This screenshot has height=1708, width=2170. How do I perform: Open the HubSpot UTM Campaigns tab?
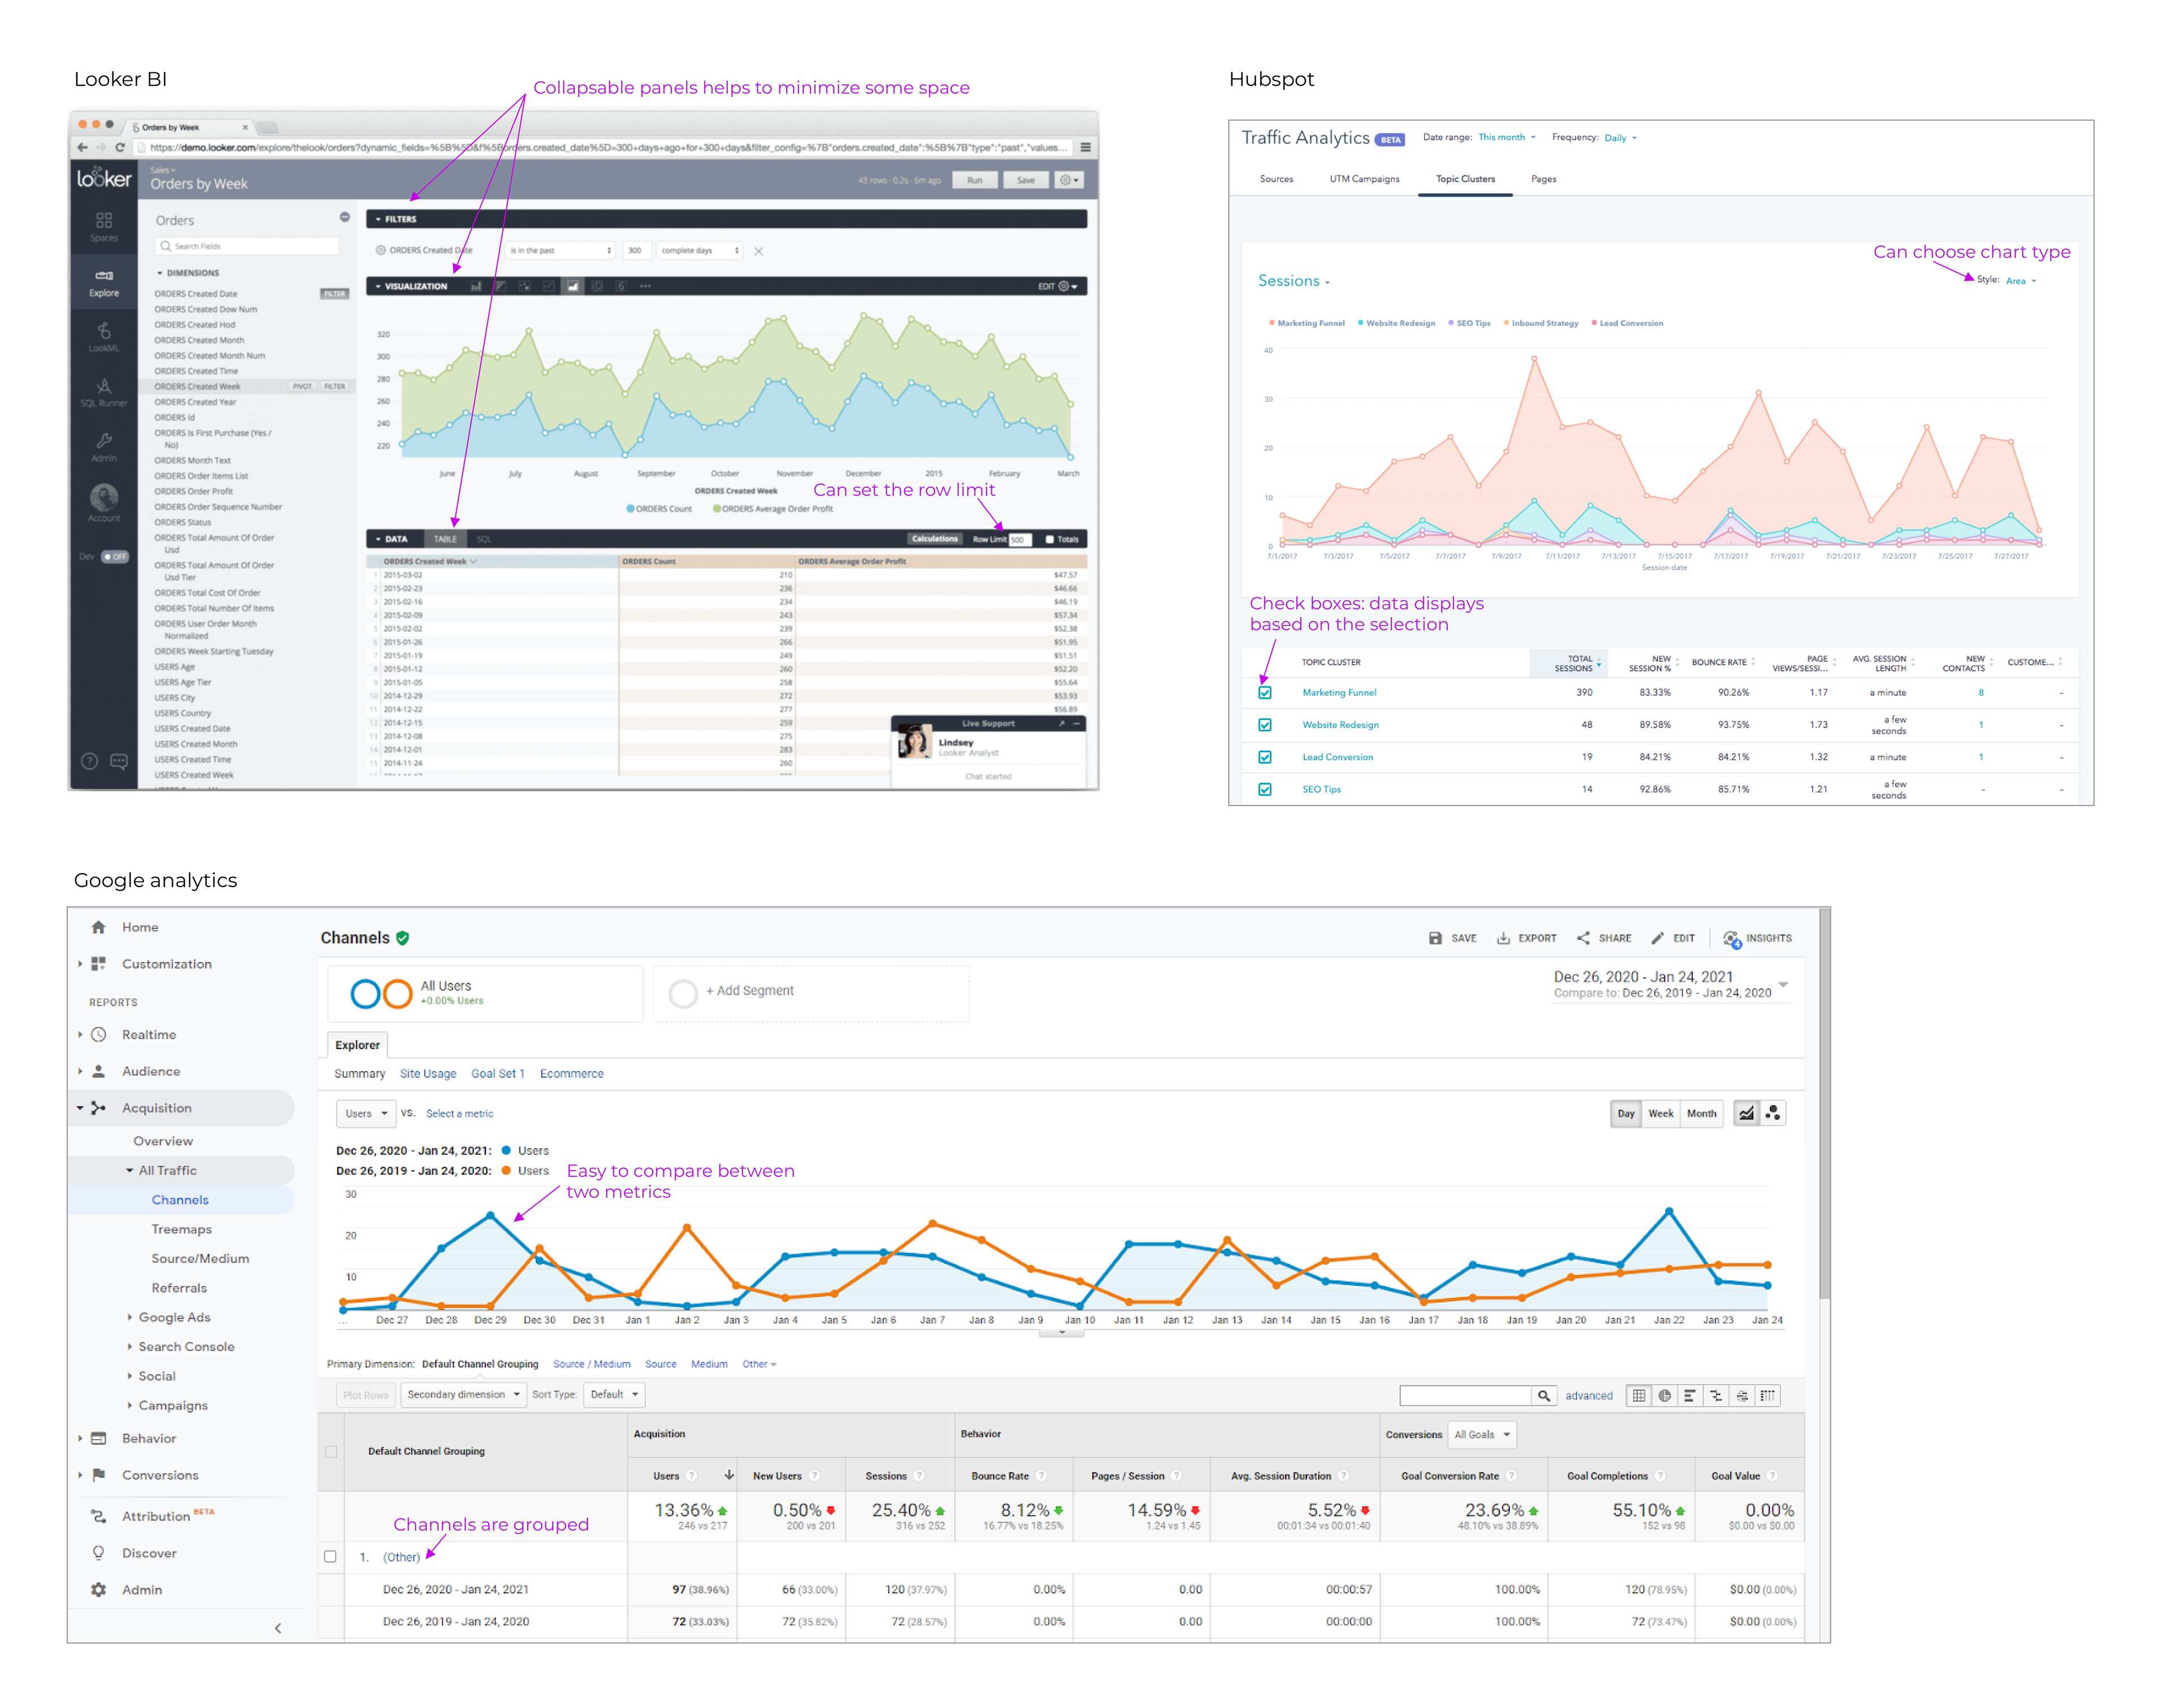1364,179
